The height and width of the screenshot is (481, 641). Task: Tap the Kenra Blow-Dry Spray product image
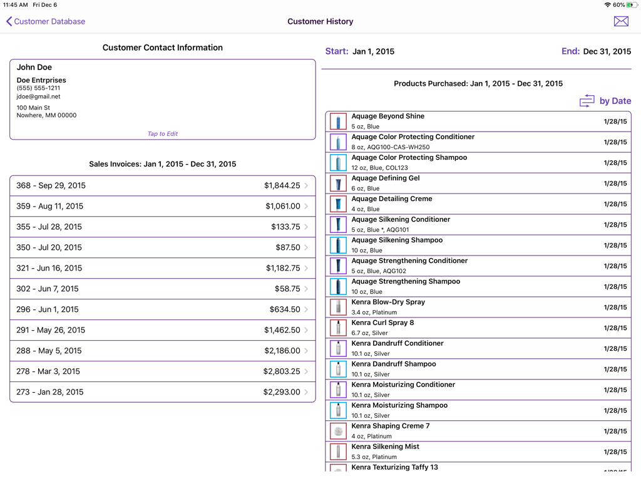[338, 308]
